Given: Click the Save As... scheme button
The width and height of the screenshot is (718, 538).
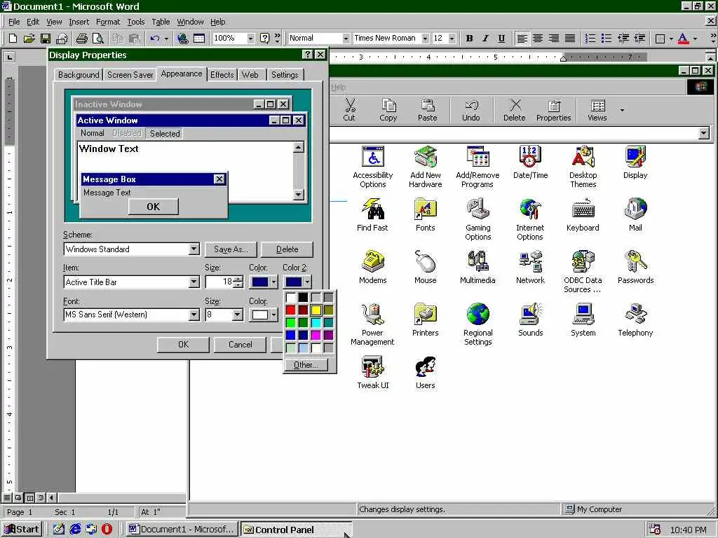Looking at the screenshot, I should point(230,249).
